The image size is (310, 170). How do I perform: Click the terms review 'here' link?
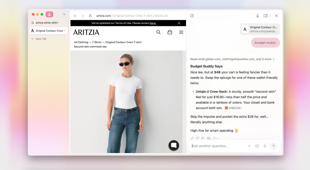[x=153, y=23]
